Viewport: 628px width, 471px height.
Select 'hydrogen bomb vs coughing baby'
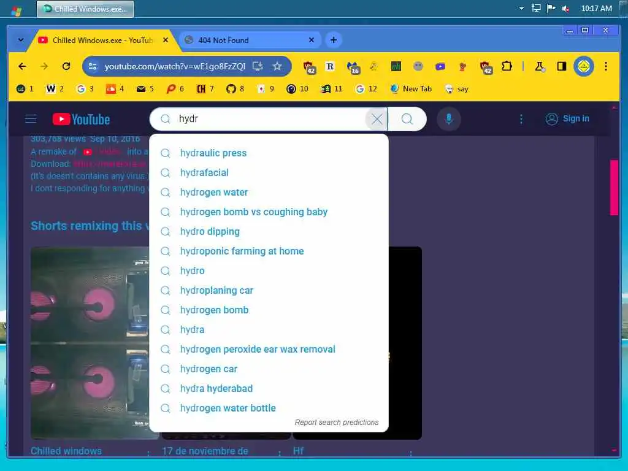[x=269, y=212]
